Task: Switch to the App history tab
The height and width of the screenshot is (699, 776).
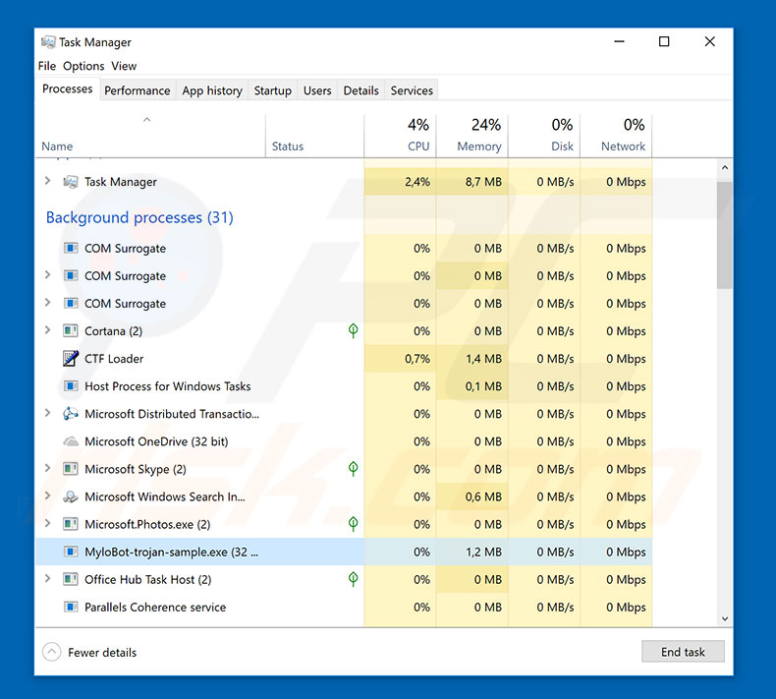Action: coord(212,90)
